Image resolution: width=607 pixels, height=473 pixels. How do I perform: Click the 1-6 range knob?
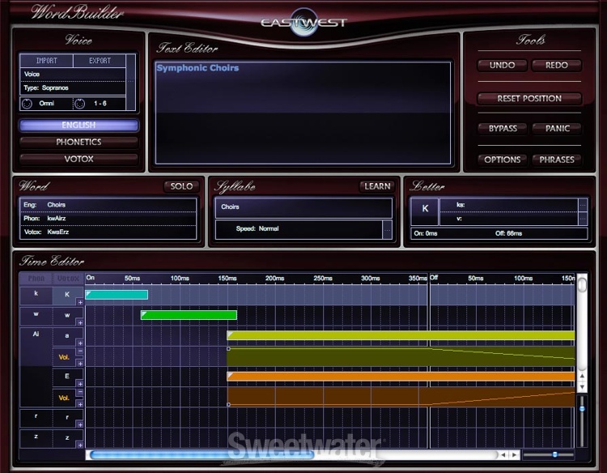click(79, 104)
